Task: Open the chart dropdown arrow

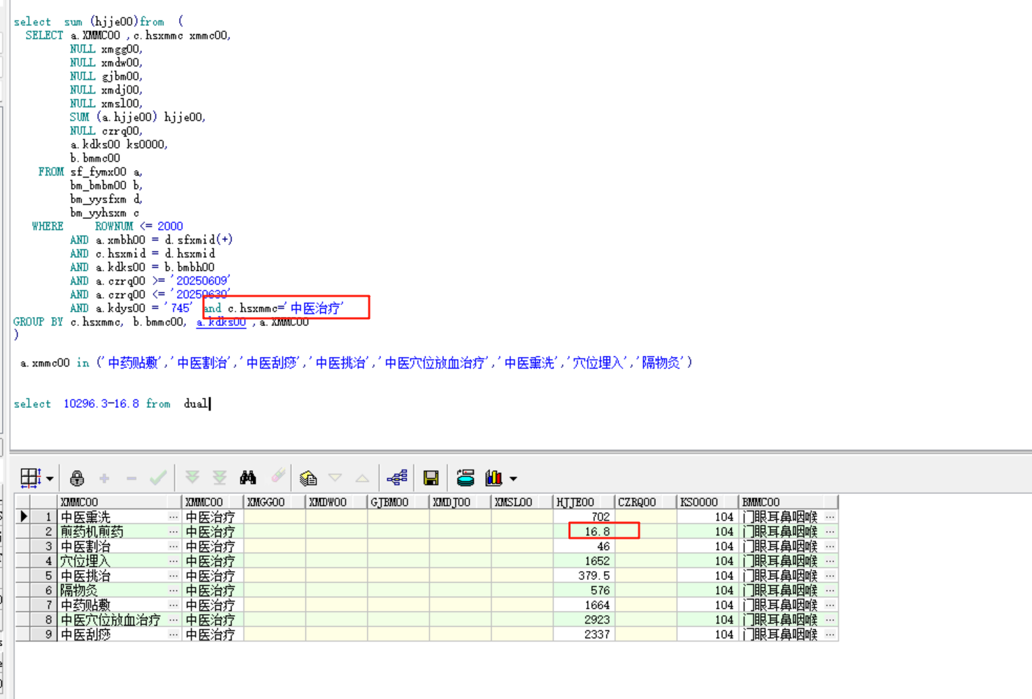Action: point(513,479)
